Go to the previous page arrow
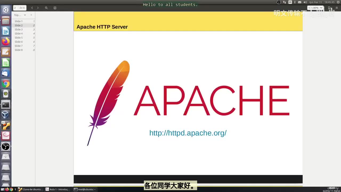The image size is (341, 192). 32,8
